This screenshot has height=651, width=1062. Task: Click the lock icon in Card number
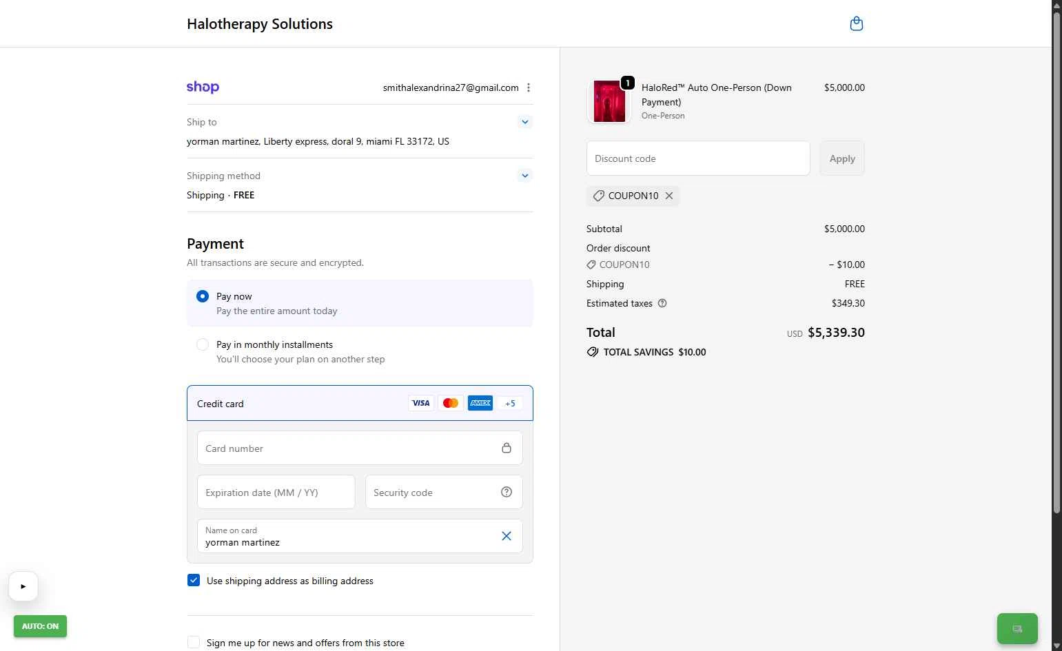click(x=507, y=448)
